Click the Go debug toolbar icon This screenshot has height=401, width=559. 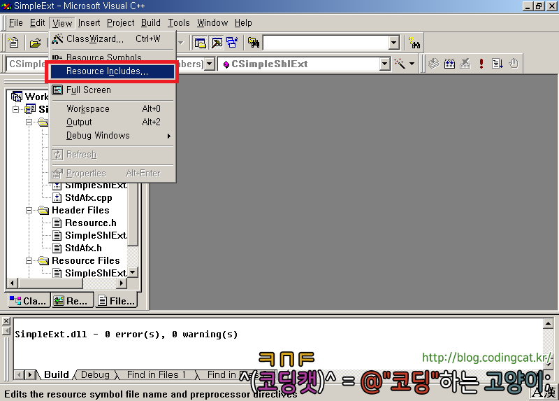[x=498, y=64]
